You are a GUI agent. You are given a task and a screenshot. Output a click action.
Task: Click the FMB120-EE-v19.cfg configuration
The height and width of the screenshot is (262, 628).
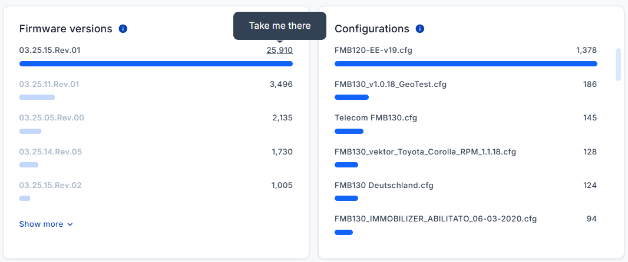[373, 51]
